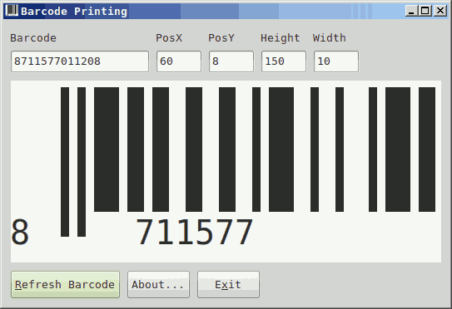Click the barcode app icon in title bar
Screen dimensions: 452x309
(x=12, y=11)
